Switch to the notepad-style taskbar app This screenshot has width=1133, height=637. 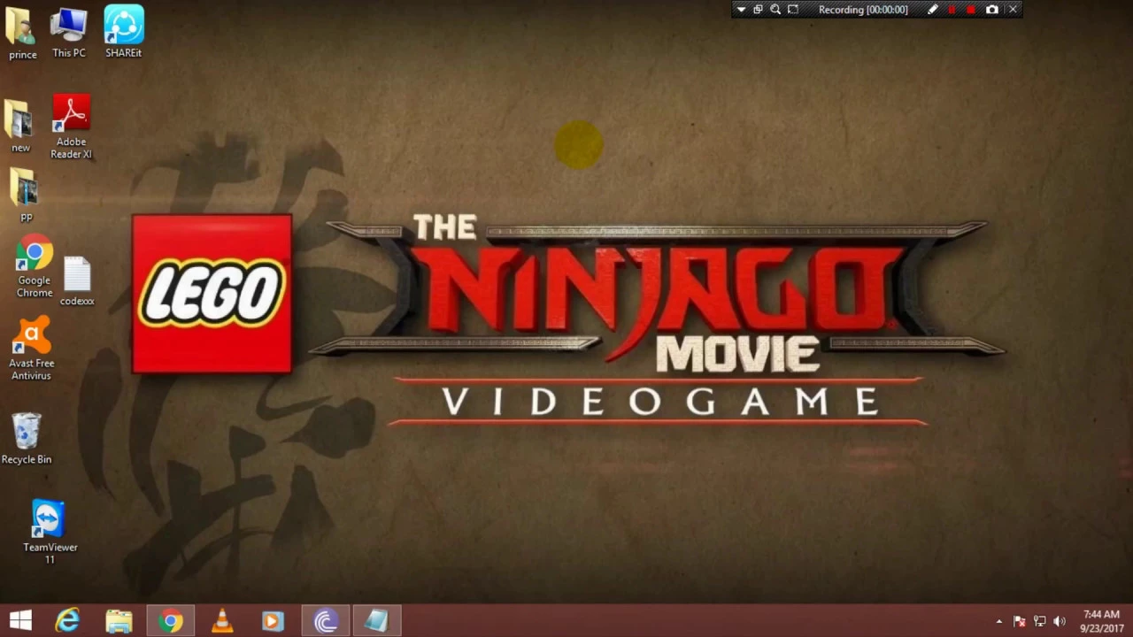[376, 621]
